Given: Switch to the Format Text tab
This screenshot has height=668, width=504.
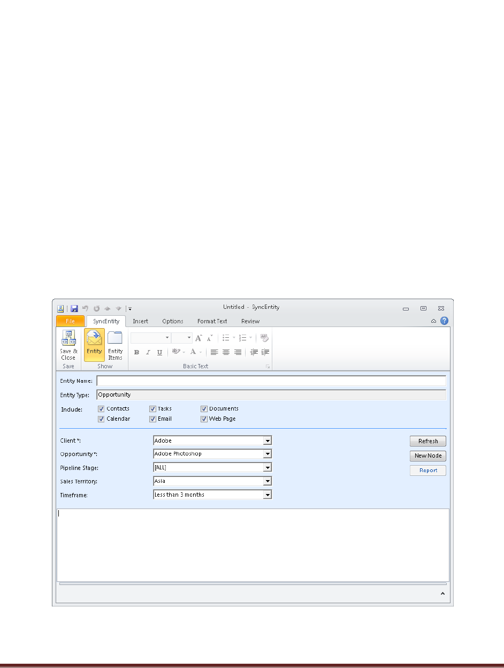Looking at the screenshot, I should coord(212,321).
